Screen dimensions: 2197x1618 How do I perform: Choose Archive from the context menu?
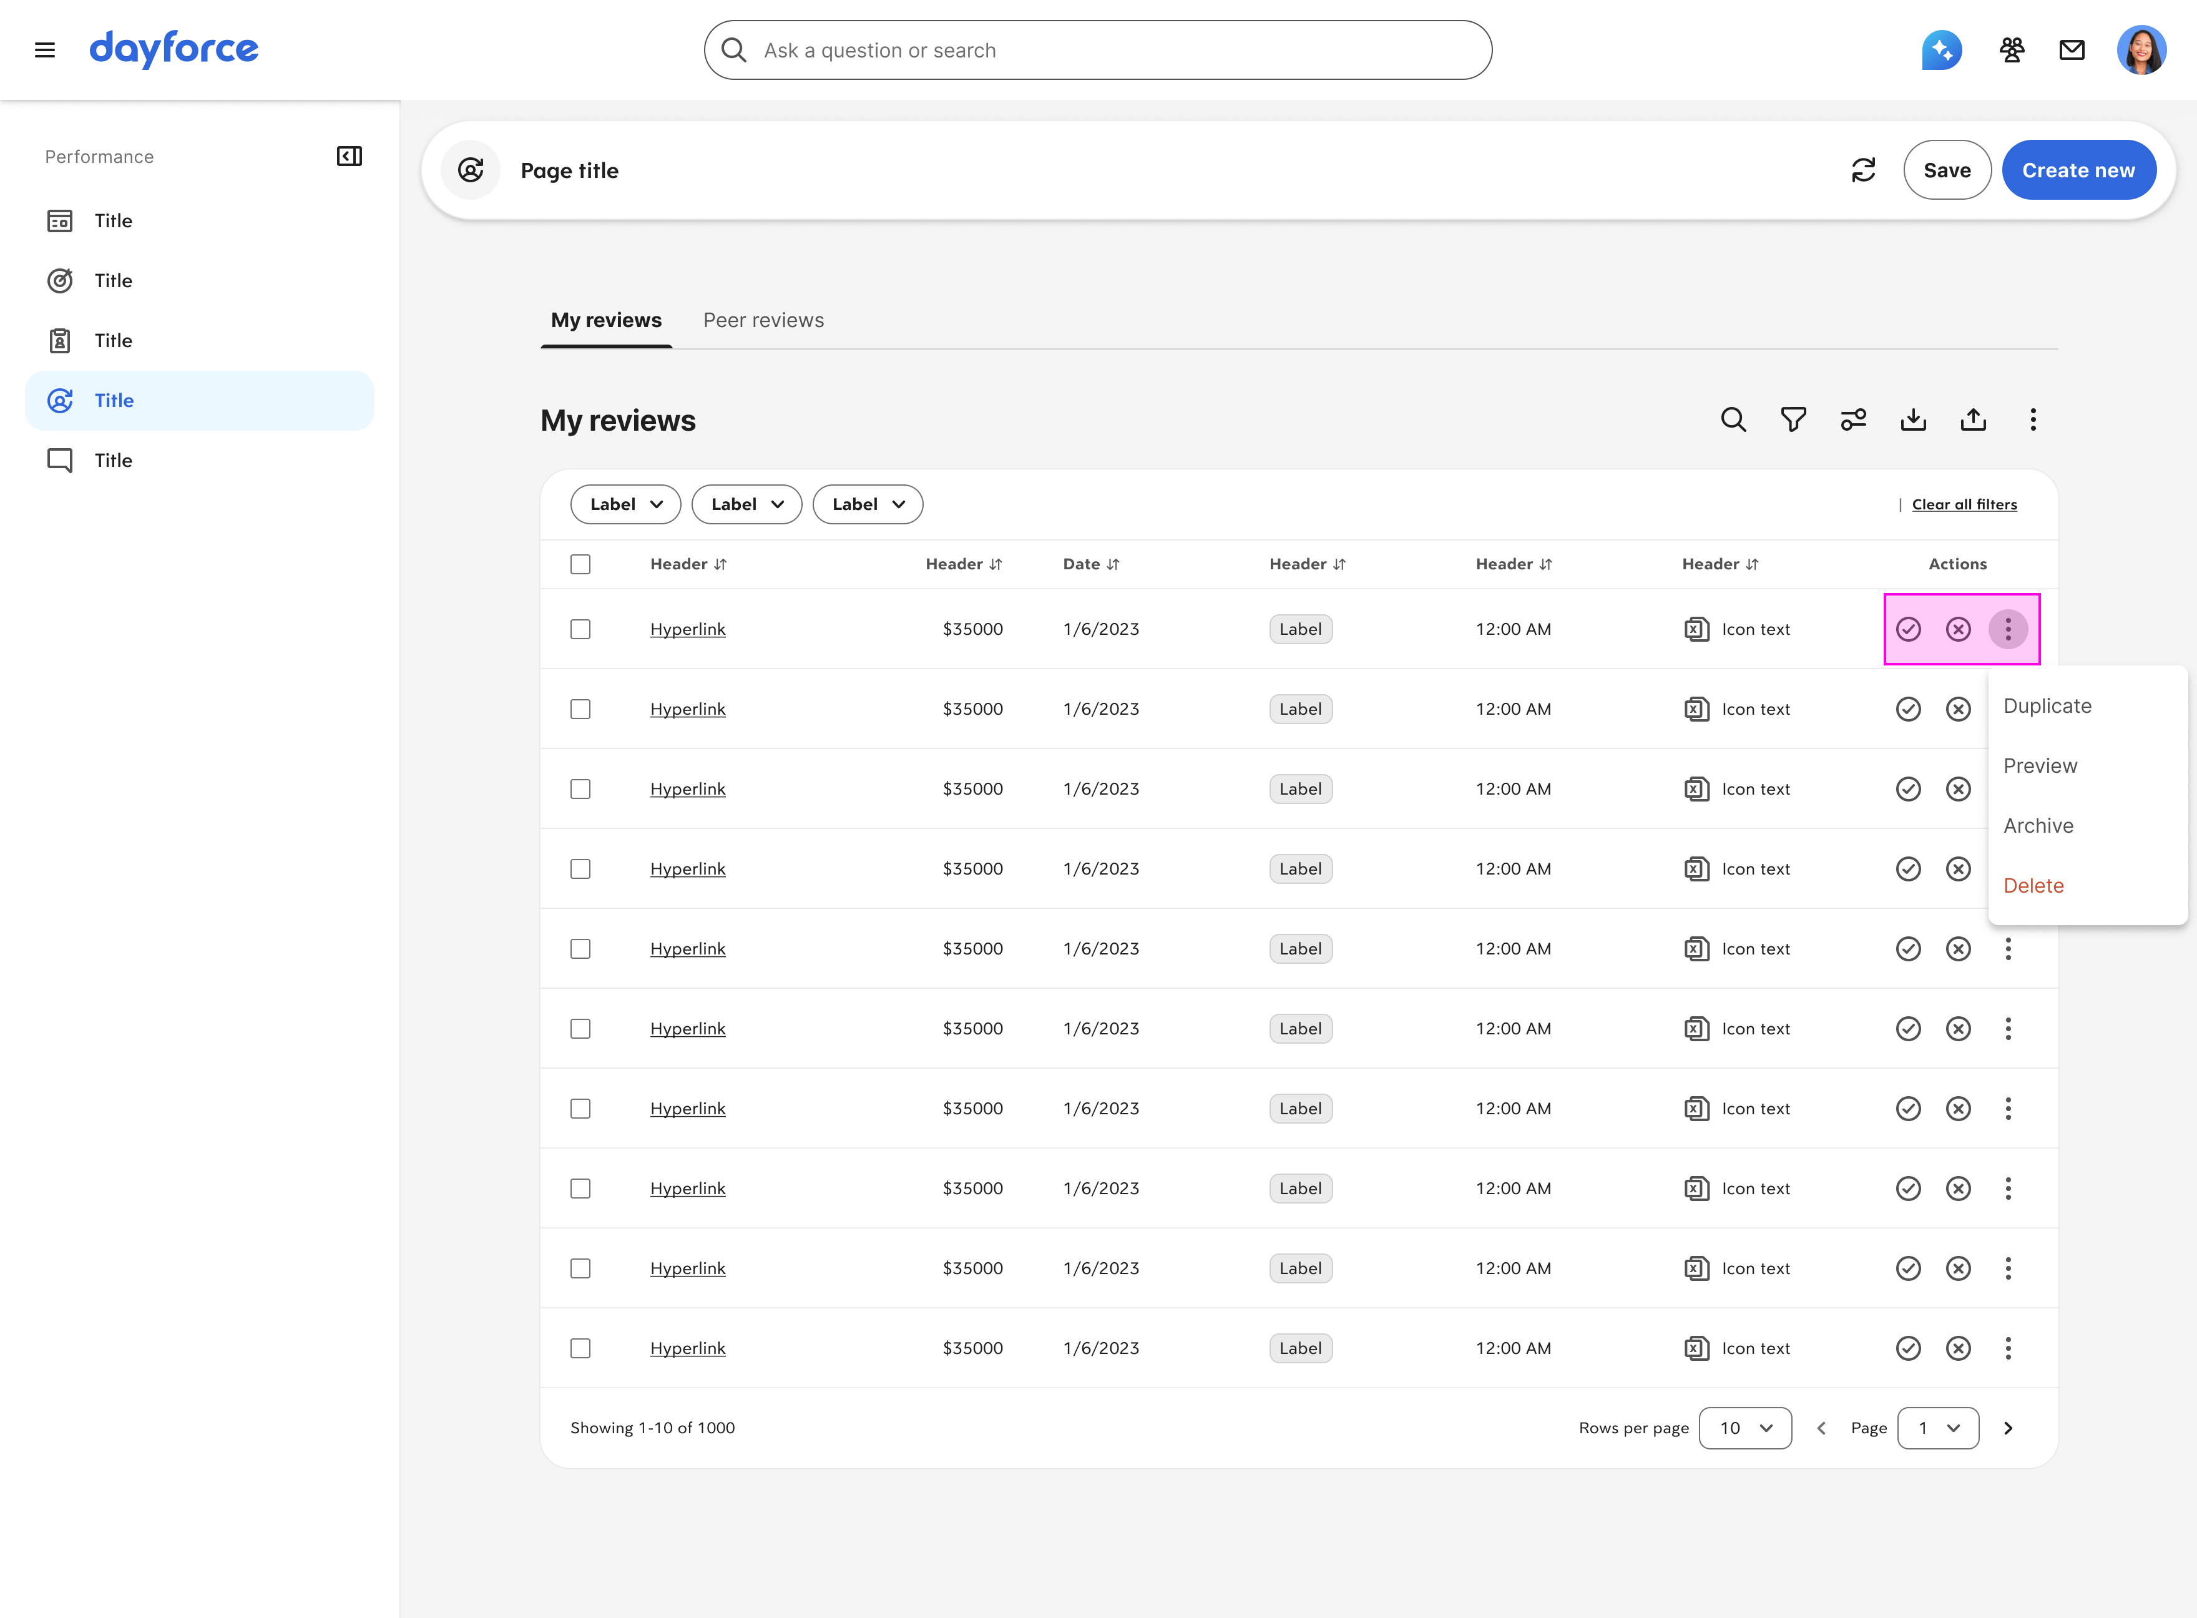point(2038,826)
